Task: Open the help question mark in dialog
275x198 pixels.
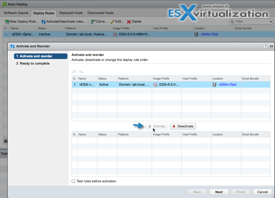Action: [x=265, y=46]
